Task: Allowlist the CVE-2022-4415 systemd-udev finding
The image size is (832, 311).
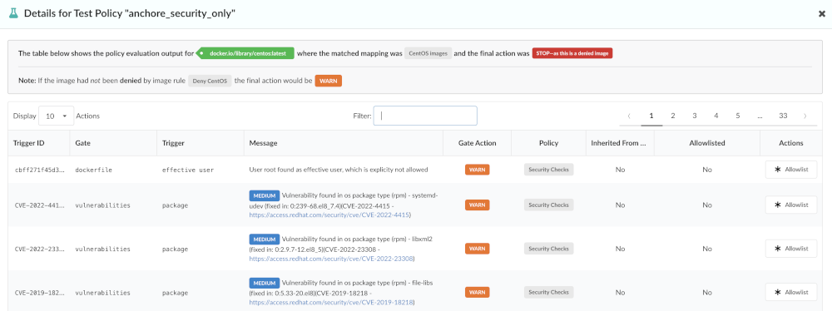Action: [791, 205]
